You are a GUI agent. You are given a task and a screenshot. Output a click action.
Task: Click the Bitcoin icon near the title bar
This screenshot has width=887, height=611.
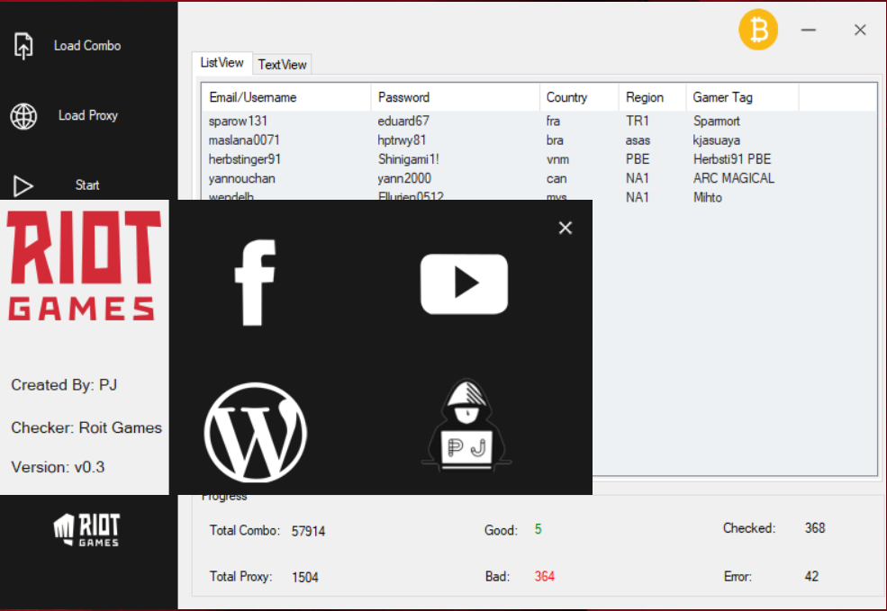point(757,30)
